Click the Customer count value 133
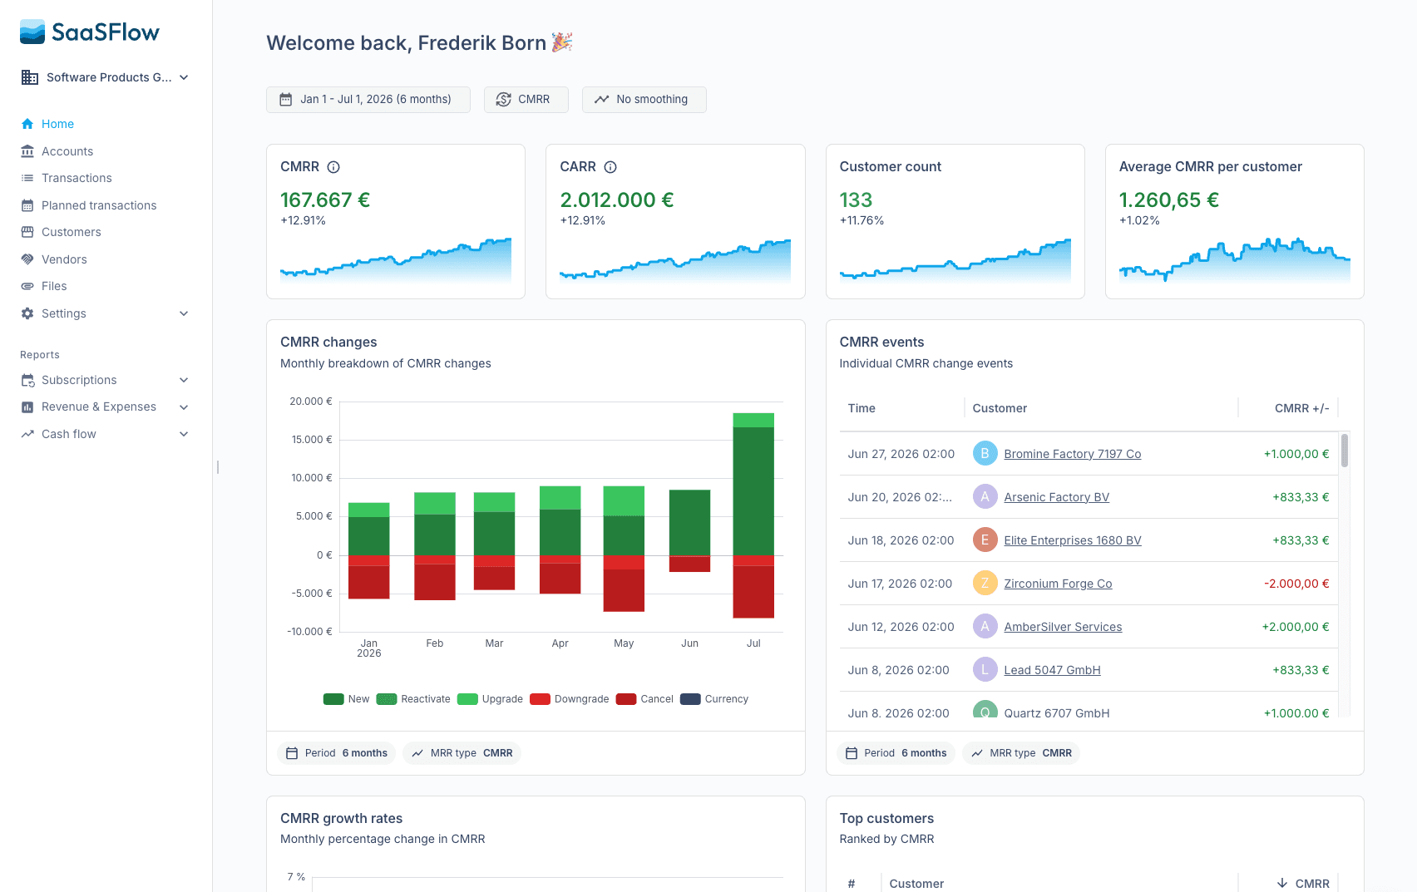The width and height of the screenshot is (1417, 892). click(x=856, y=200)
